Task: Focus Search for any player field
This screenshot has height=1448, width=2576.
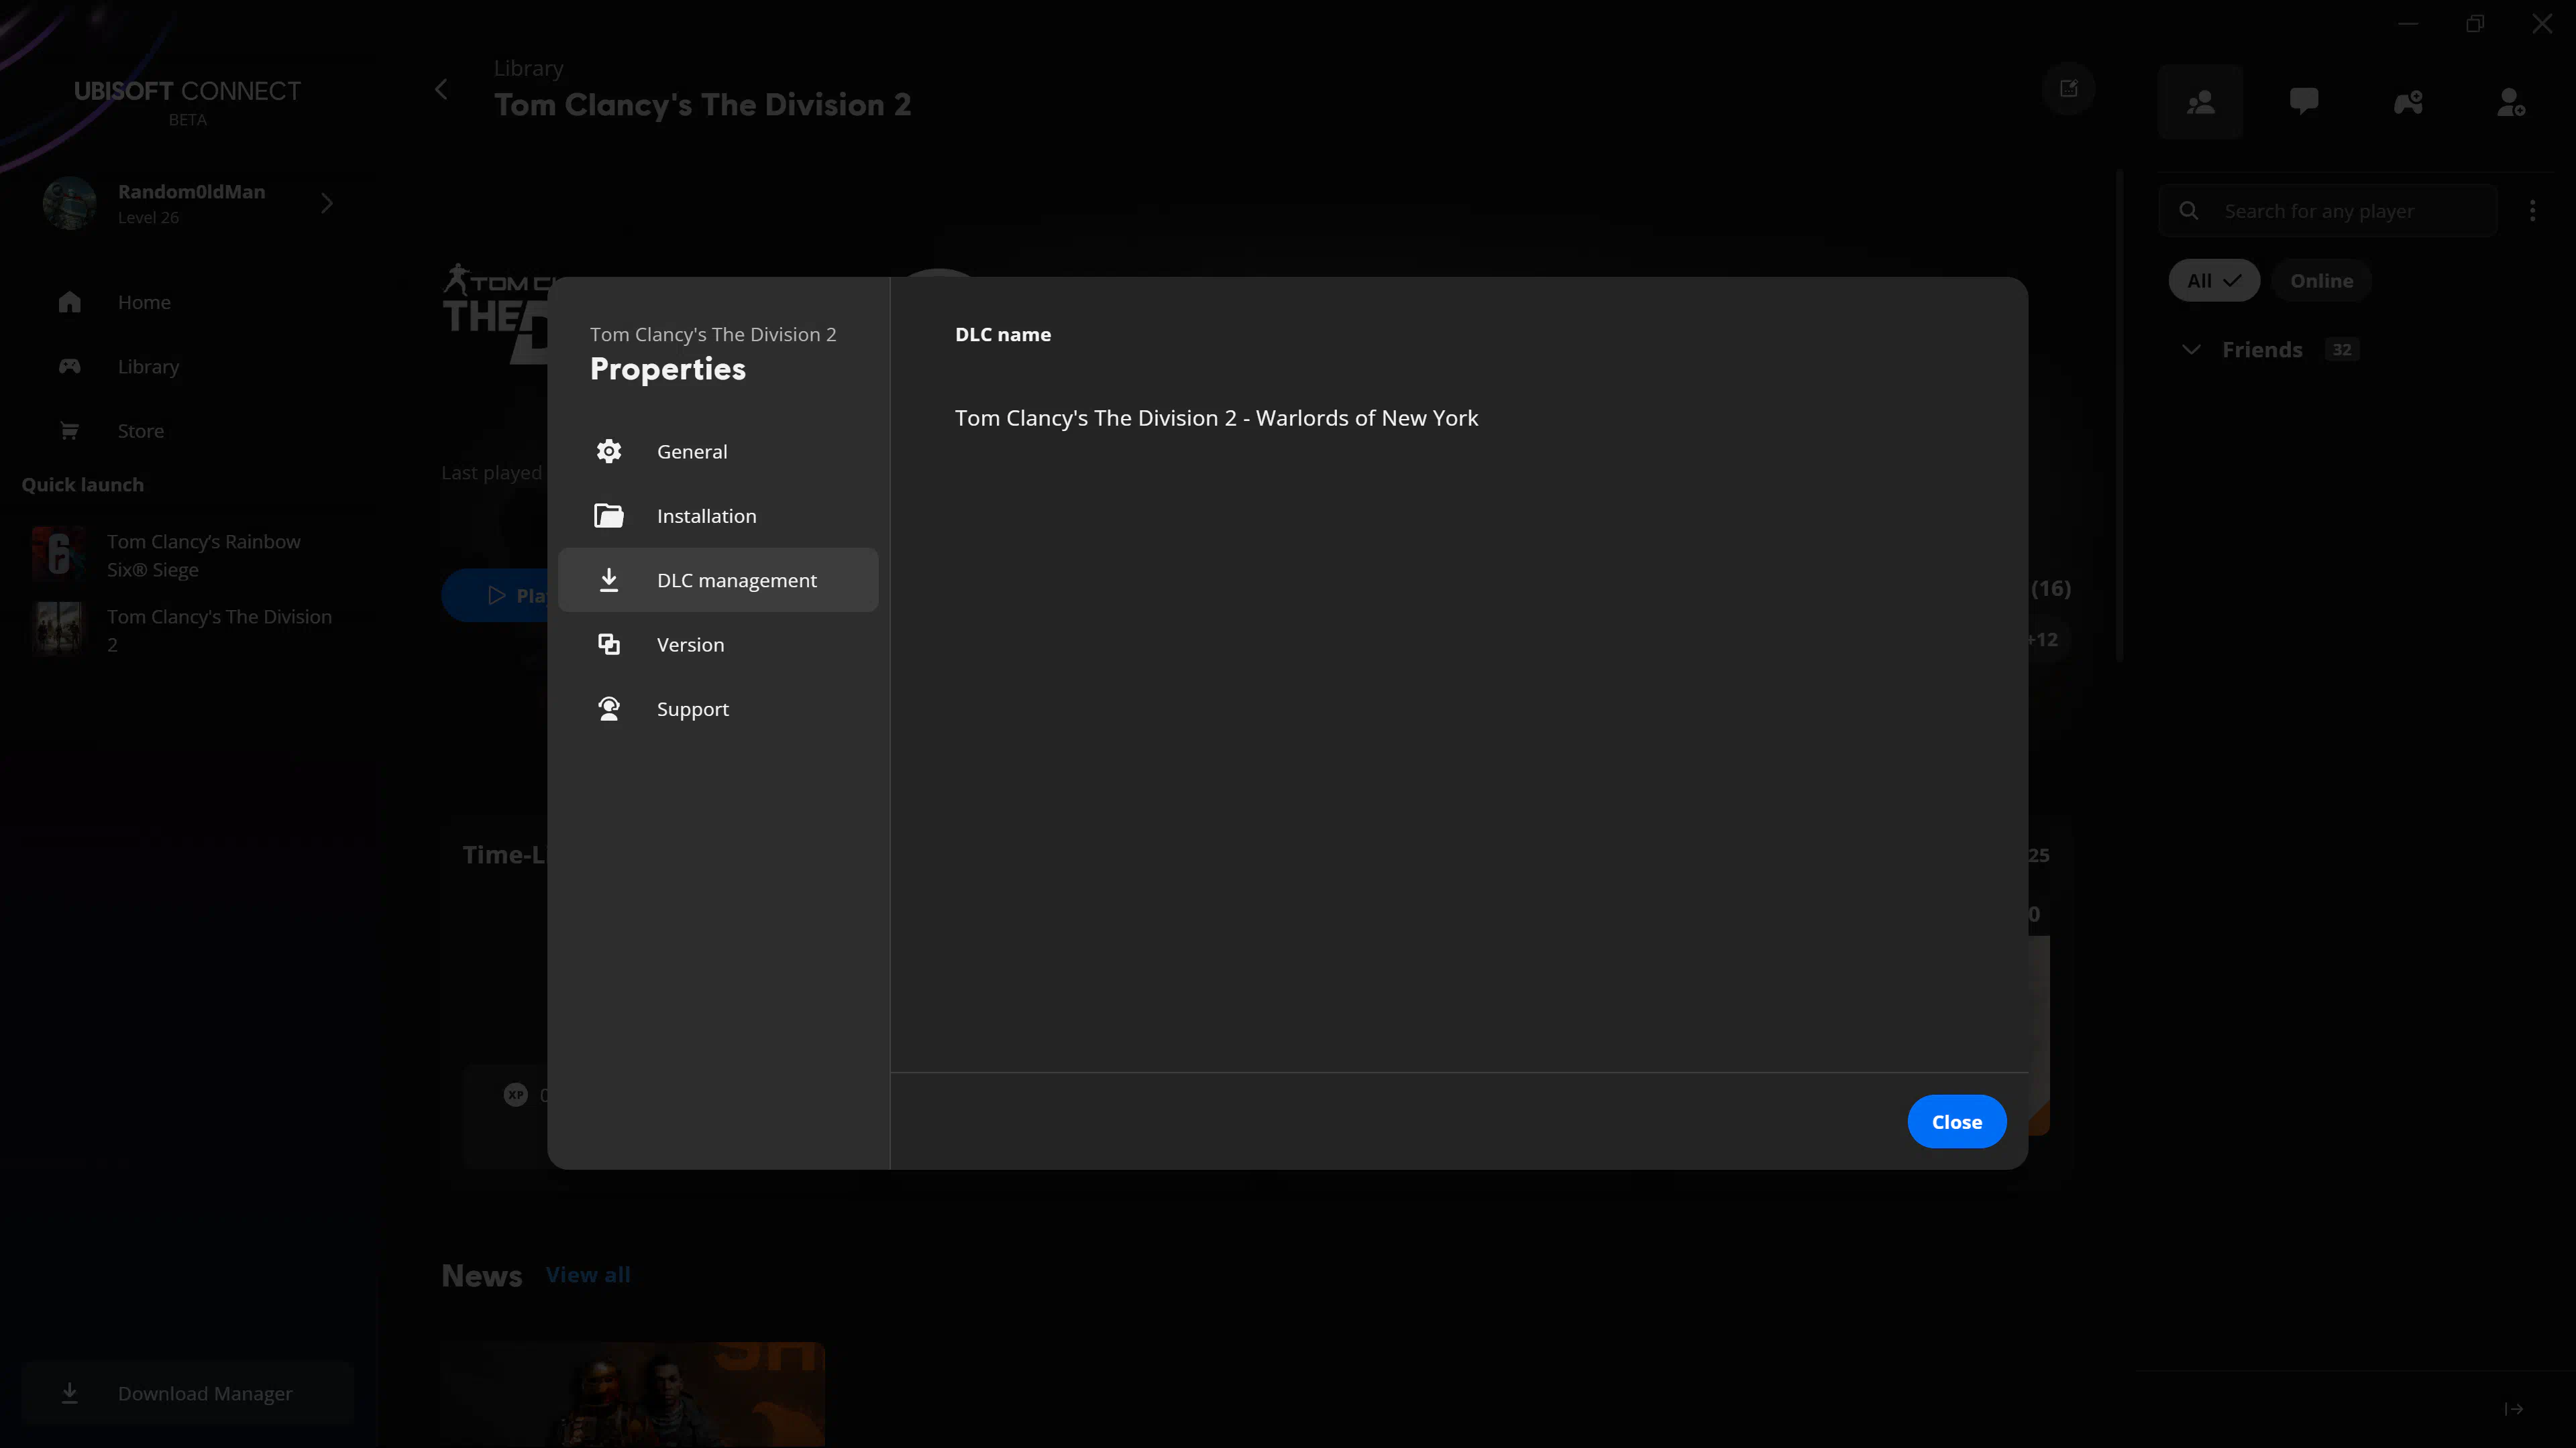Action: pyautogui.click(x=2328, y=211)
